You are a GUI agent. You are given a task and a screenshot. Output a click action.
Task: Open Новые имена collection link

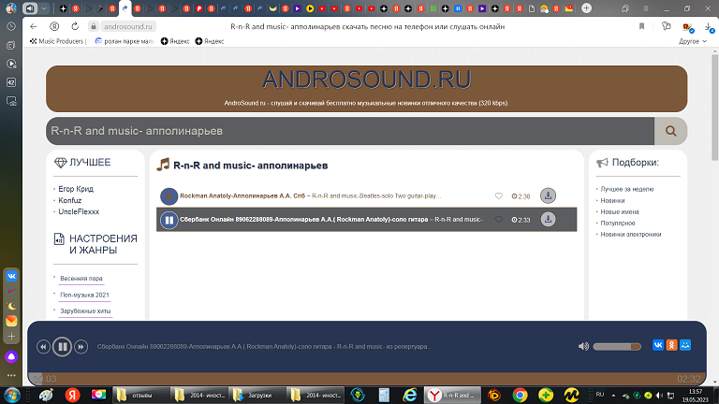click(x=620, y=212)
